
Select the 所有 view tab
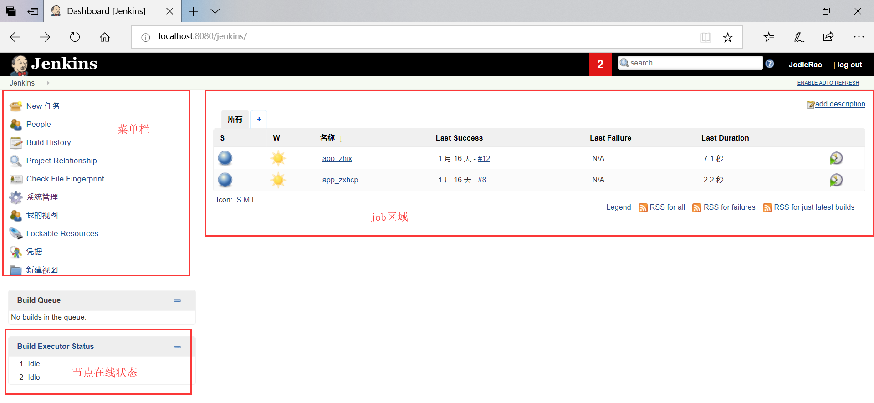(x=235, y=119)
